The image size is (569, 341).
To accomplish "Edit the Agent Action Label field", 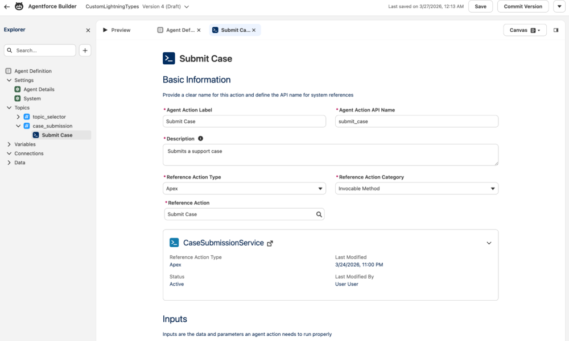I will (244, 122).
